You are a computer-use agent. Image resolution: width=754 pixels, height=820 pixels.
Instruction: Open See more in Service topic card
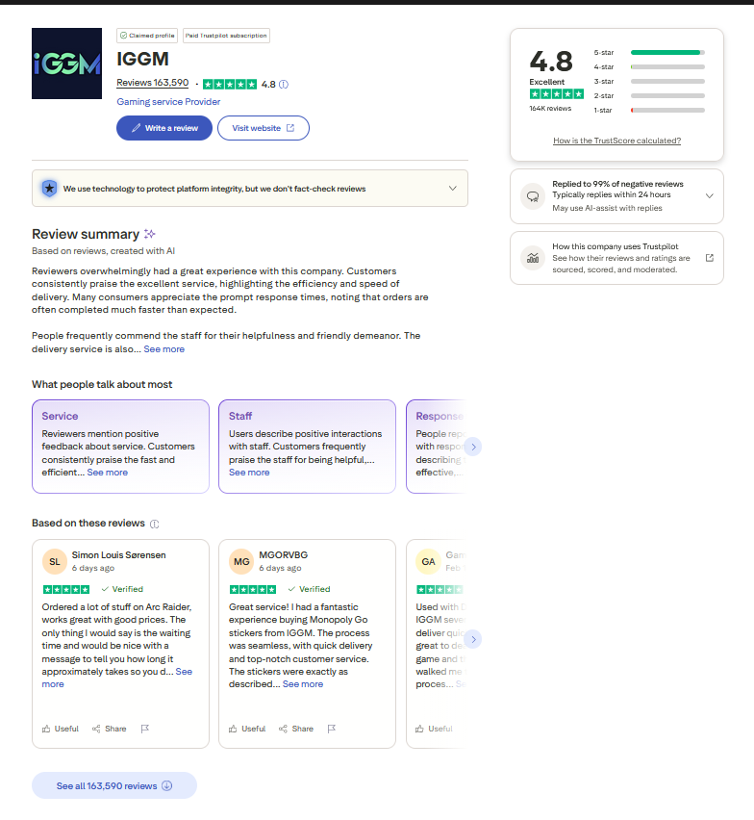[107, 473]
